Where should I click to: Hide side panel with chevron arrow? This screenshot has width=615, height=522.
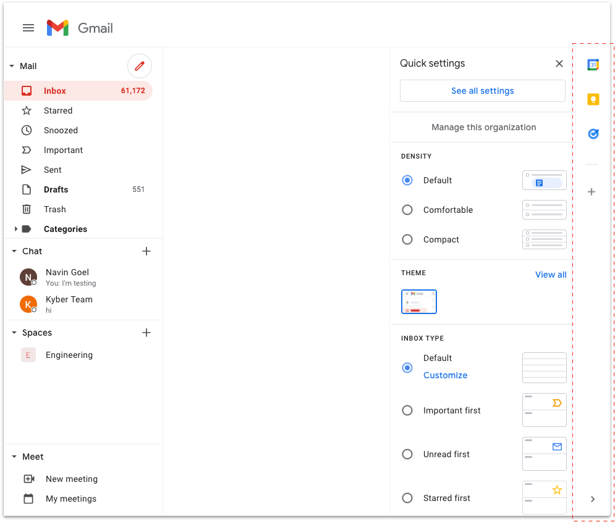coord(593,499)
